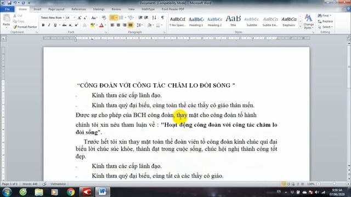Click the Text Highlight Color button
The height and width of the screenshot is (197, 351).
[x=92, y=25]
